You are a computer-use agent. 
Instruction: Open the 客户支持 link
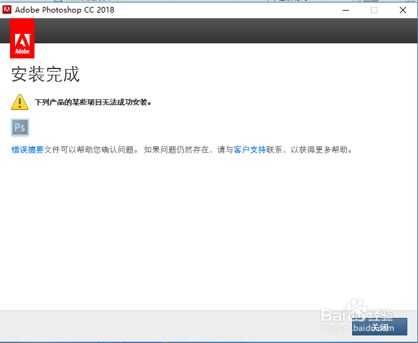click(250, 150)
